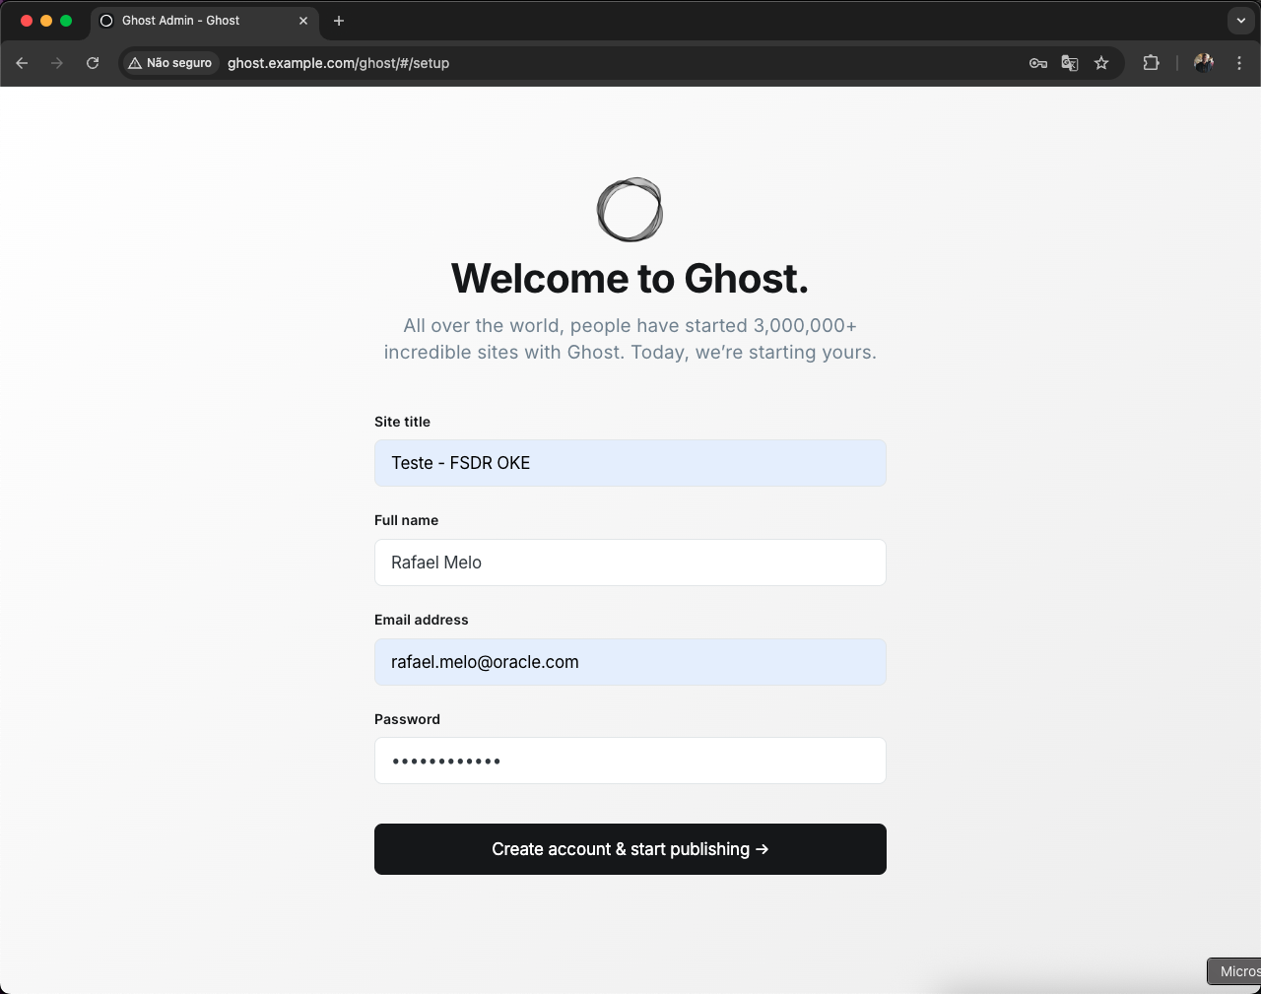The width and height of the screenshot is (1261, 994).
Task: Click the password manager key icon
Action: coord(1037,62)
